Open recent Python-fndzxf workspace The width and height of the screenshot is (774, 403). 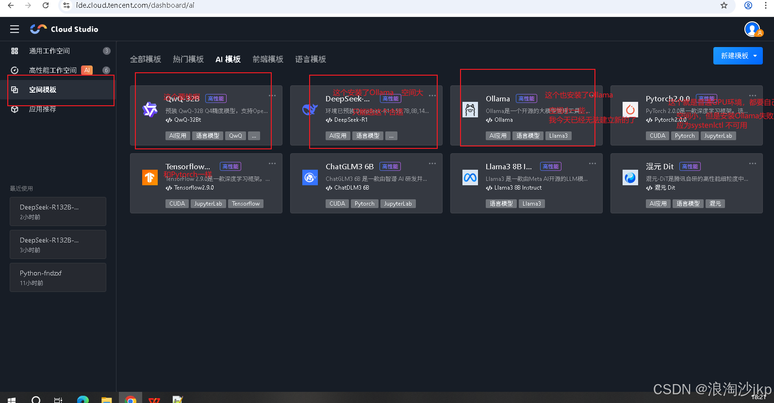tap(58, 277)
